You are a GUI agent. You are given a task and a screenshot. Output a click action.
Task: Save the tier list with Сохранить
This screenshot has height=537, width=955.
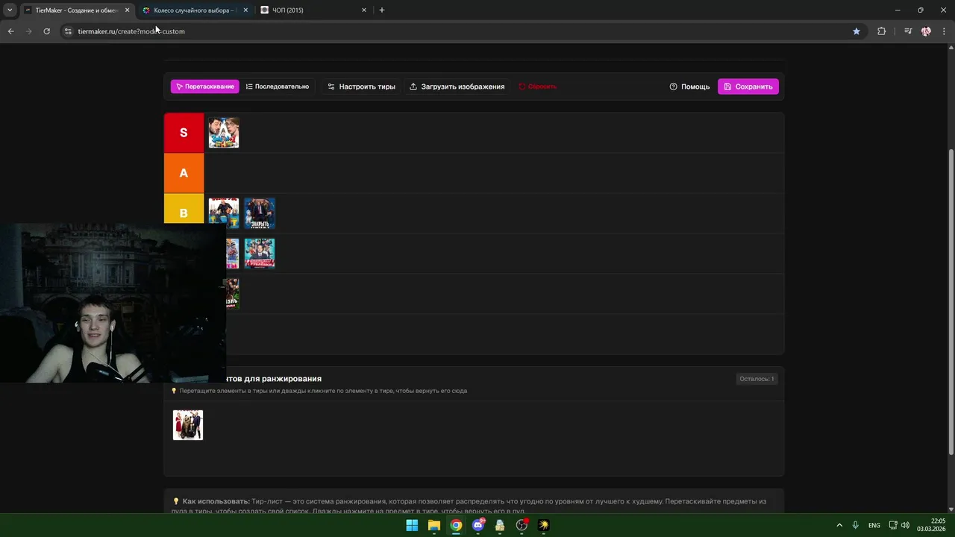pyautogui.click(x=748, y=87)
